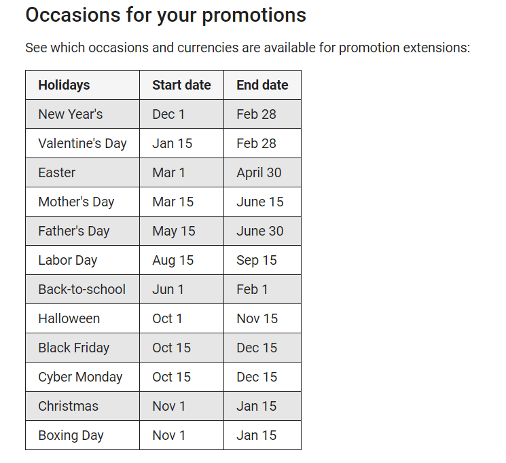Select the Boxing Day holiday cell
This screenshot has height=463, width=506.
[x=71, y=435]
